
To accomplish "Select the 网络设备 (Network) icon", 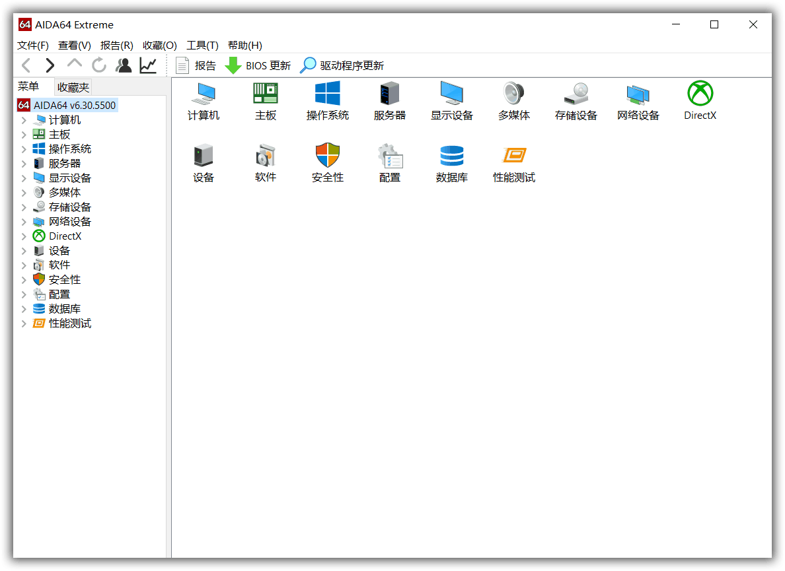I will pyautogui.click(x=638, y=100).
